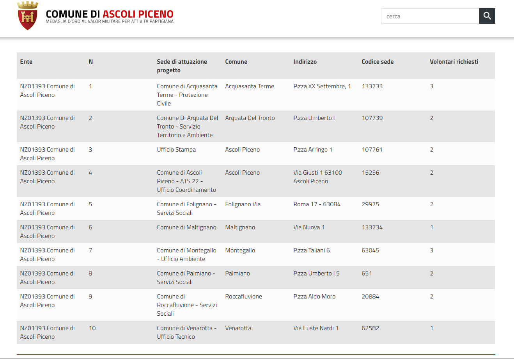Select the Arquata Del Tronto comune cell
Viewport: 514px width, 361px height.
point(250,118)
